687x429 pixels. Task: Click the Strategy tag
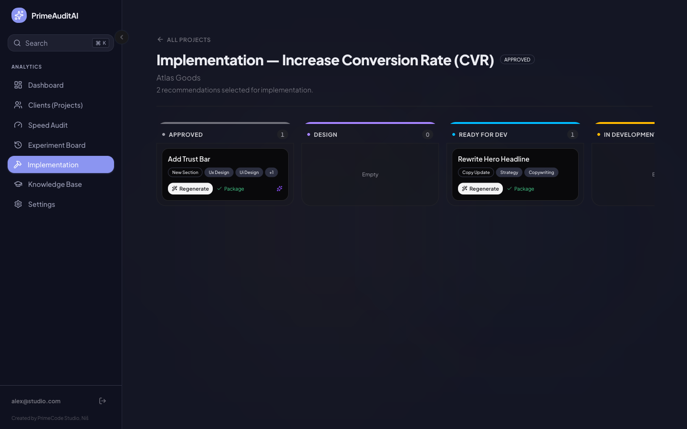[509, 173]
